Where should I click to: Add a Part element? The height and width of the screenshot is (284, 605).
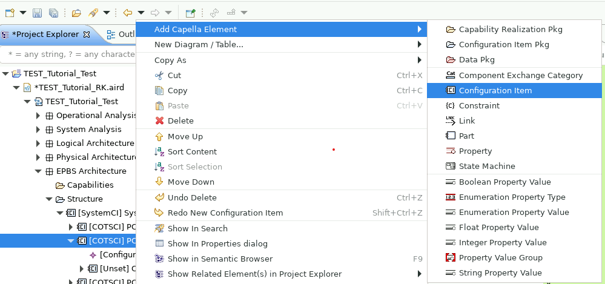point(514,136)
